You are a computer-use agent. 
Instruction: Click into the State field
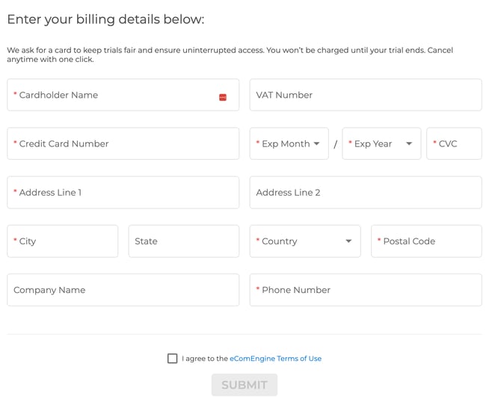183,241
